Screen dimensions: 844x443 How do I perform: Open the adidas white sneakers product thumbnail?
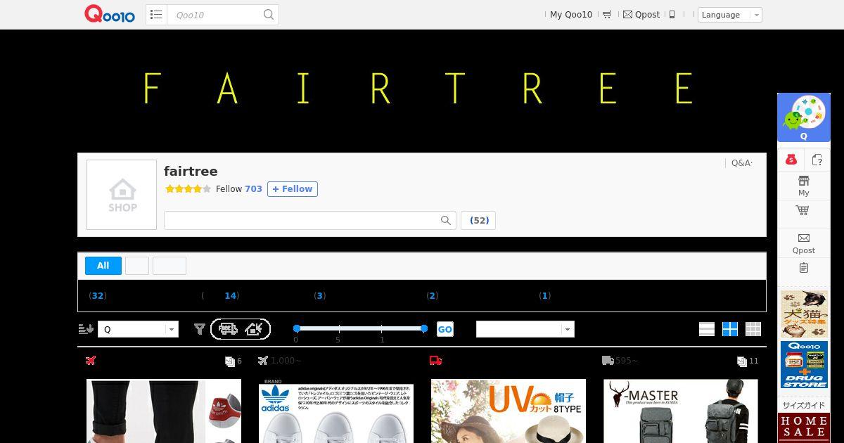(x=336, y=411)
